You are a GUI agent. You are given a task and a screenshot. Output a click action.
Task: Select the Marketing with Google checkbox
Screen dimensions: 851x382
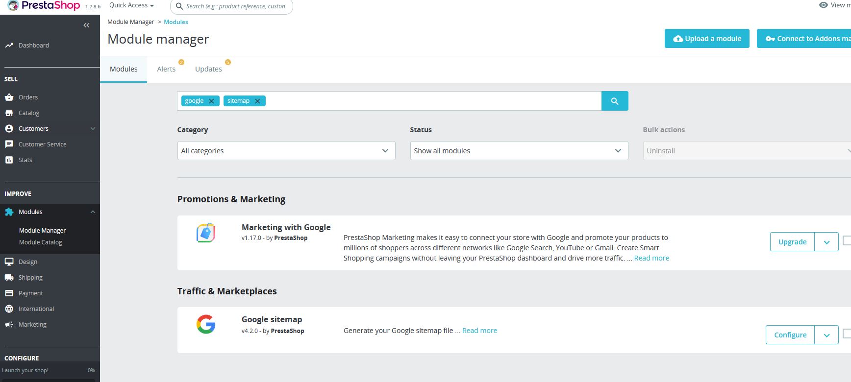click(x=847, y=240)
